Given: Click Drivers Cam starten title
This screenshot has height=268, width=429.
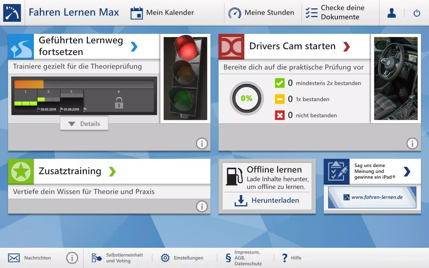Looking at the screenshot, I should click(x=292, y=46).
